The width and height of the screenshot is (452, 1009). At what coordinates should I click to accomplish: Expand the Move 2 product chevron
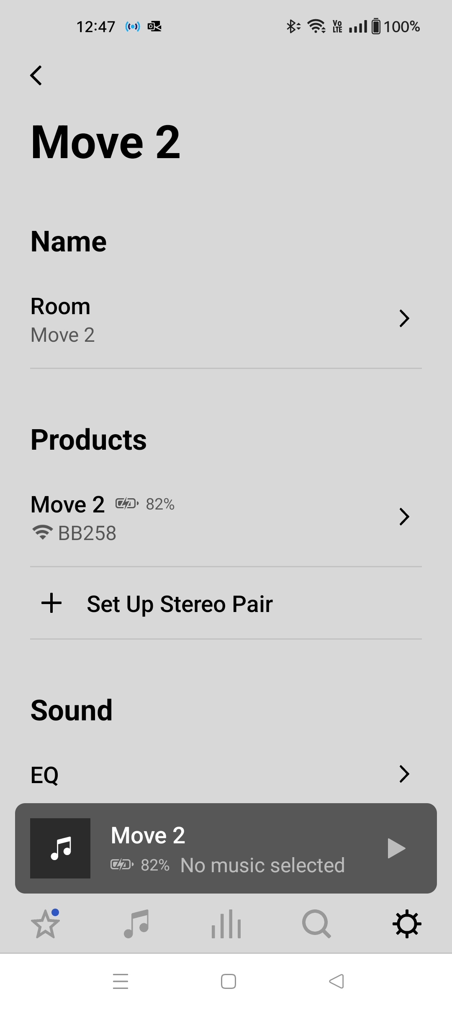404,517
